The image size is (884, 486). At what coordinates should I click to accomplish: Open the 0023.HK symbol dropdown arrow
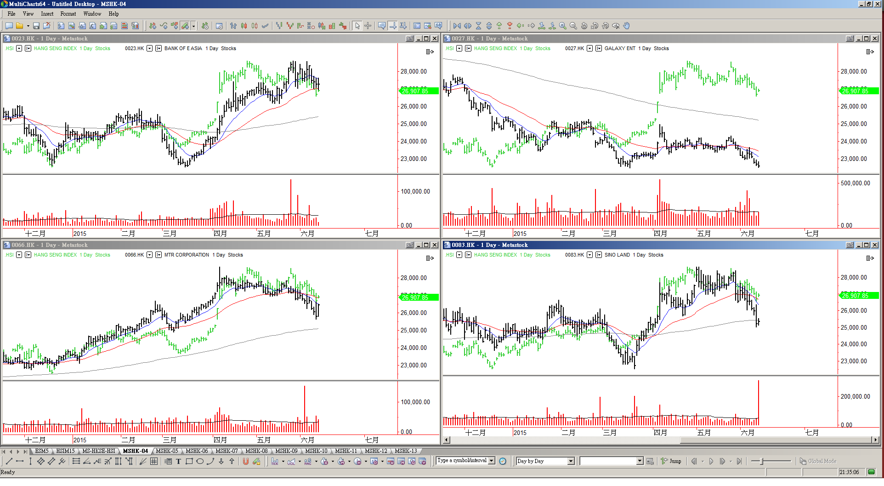coord(149,48)
